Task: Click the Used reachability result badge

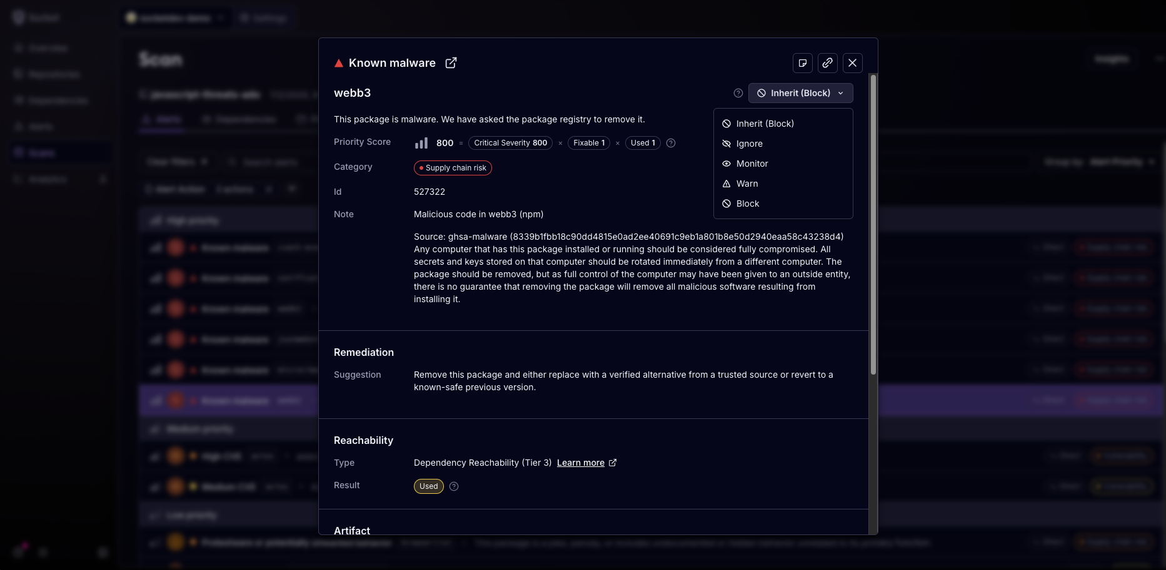Action: (429, 486)
